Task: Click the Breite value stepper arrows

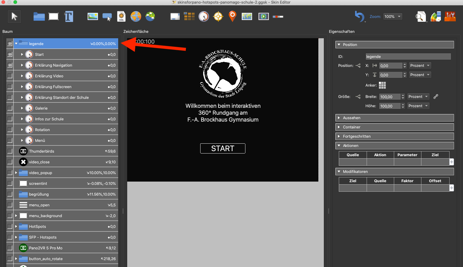Action: (403, 97)
